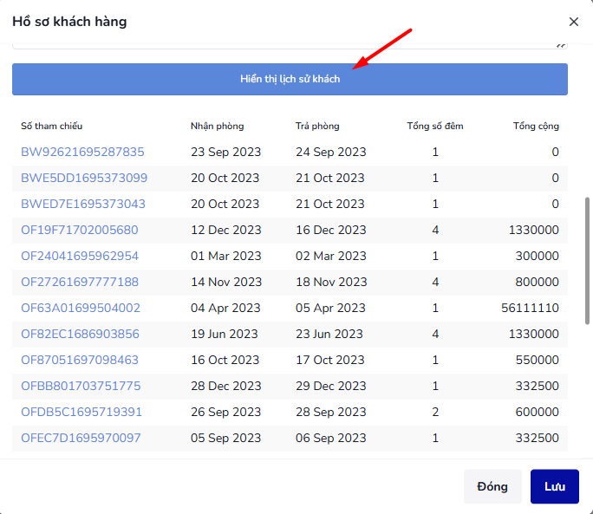The image size is (593, 514).
Task: Open booking OF19F71702005680
Action: (x=80, y=230)
